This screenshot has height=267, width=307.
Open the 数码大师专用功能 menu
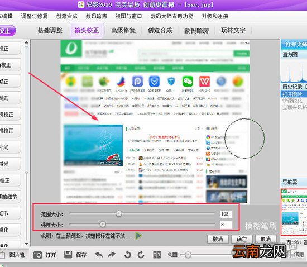coord(172,16)
